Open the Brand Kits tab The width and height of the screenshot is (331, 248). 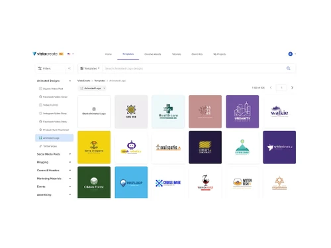(x=197, y=54)
